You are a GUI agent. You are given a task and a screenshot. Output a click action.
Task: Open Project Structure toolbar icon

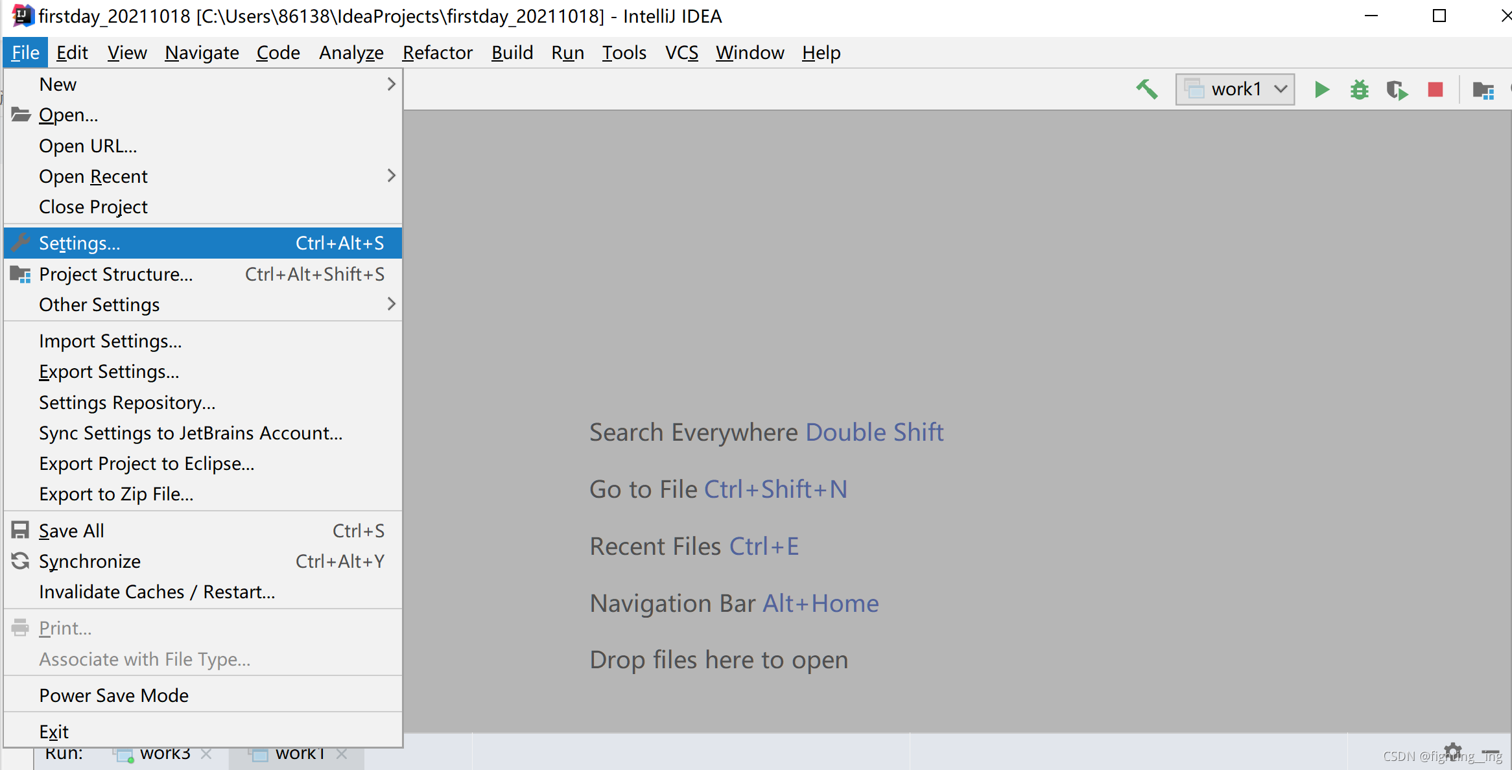(1483, 90)
